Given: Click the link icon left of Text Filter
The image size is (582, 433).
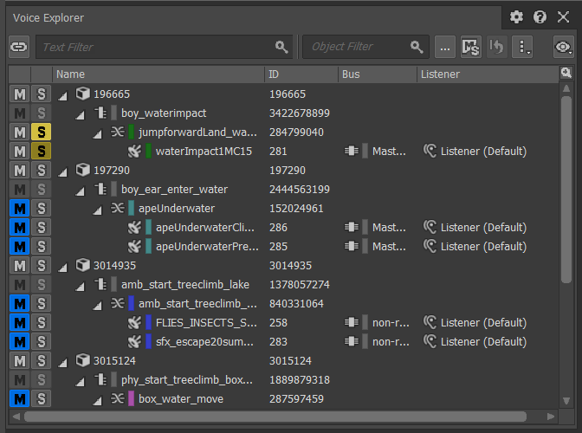Looking at the screenshot, I should click(18, 47).
